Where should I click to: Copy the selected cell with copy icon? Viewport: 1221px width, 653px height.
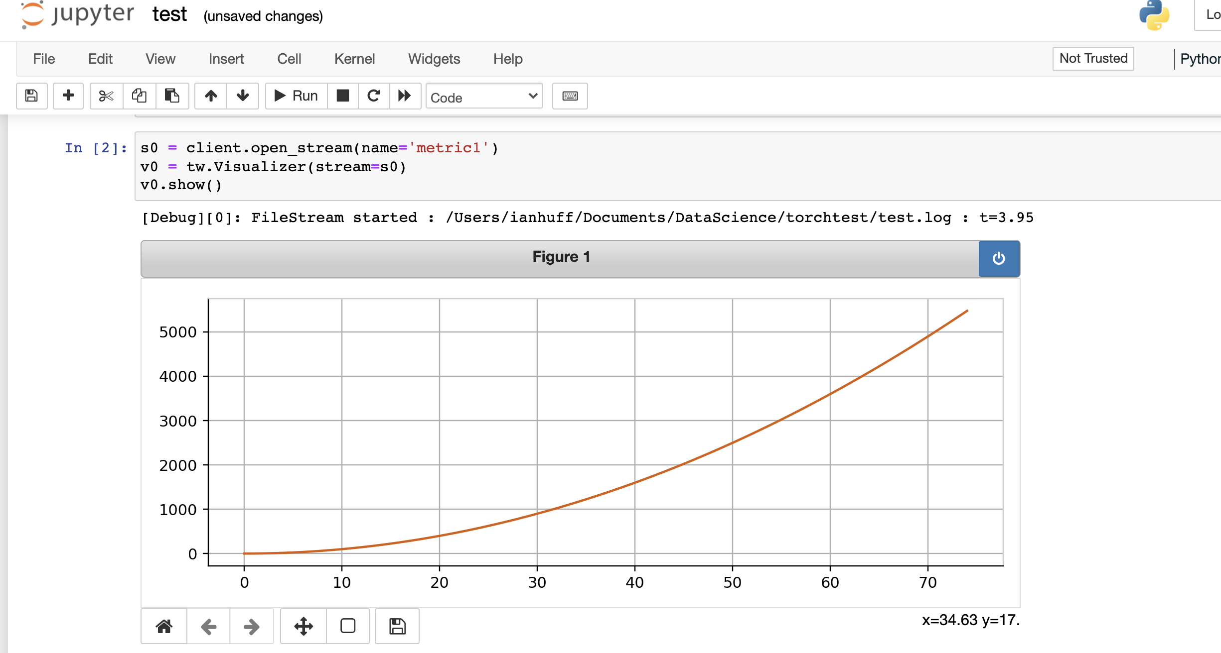tap(139, 96)
